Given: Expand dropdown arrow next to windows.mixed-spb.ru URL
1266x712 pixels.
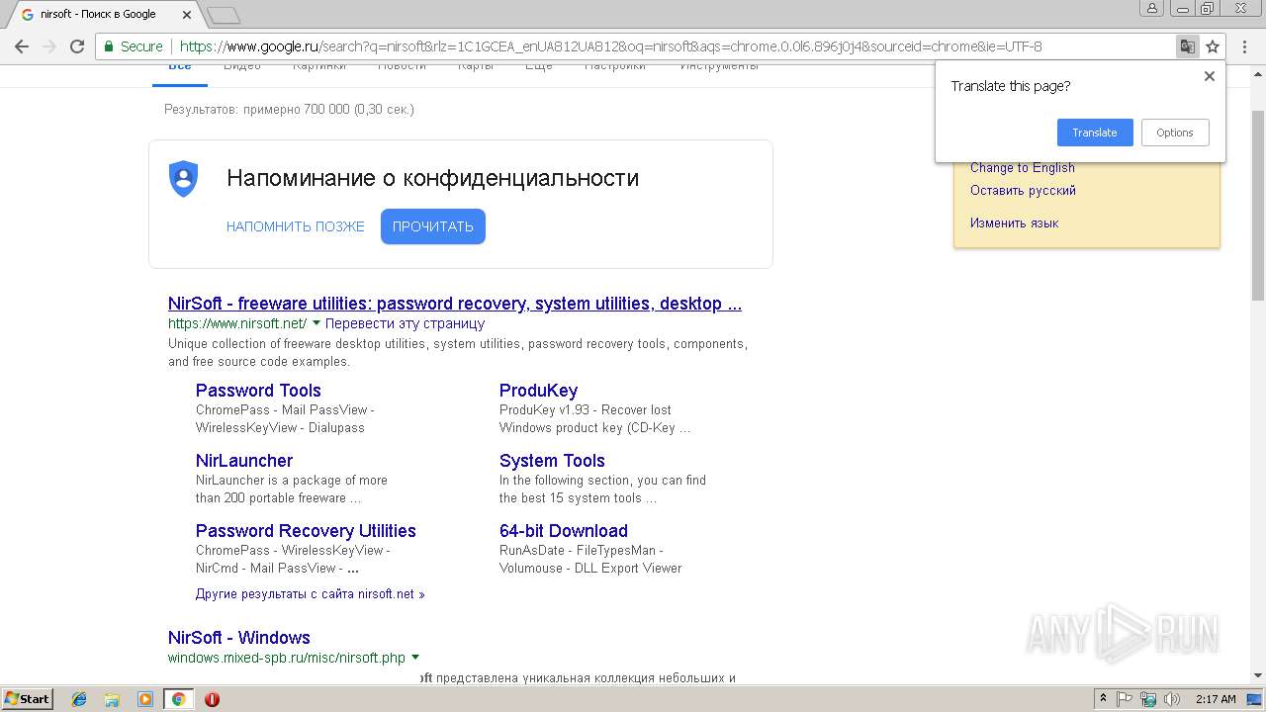Looking at the screenshot, I should 415,658.
